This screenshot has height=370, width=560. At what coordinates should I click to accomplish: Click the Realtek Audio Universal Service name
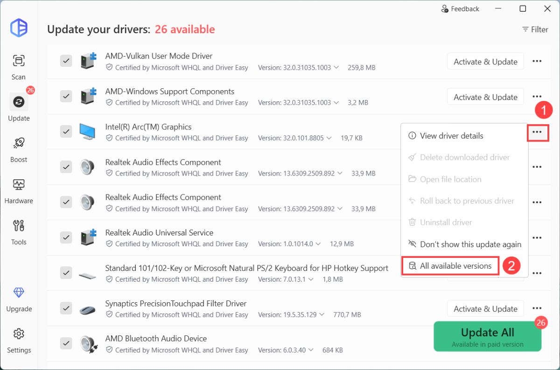point(159,233)
